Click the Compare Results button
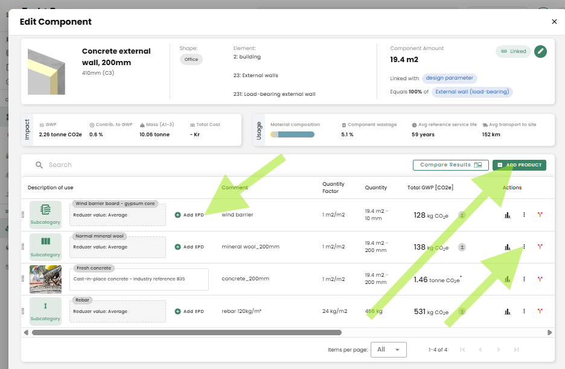This screenshot has width=565, height=369. point(450,165)
